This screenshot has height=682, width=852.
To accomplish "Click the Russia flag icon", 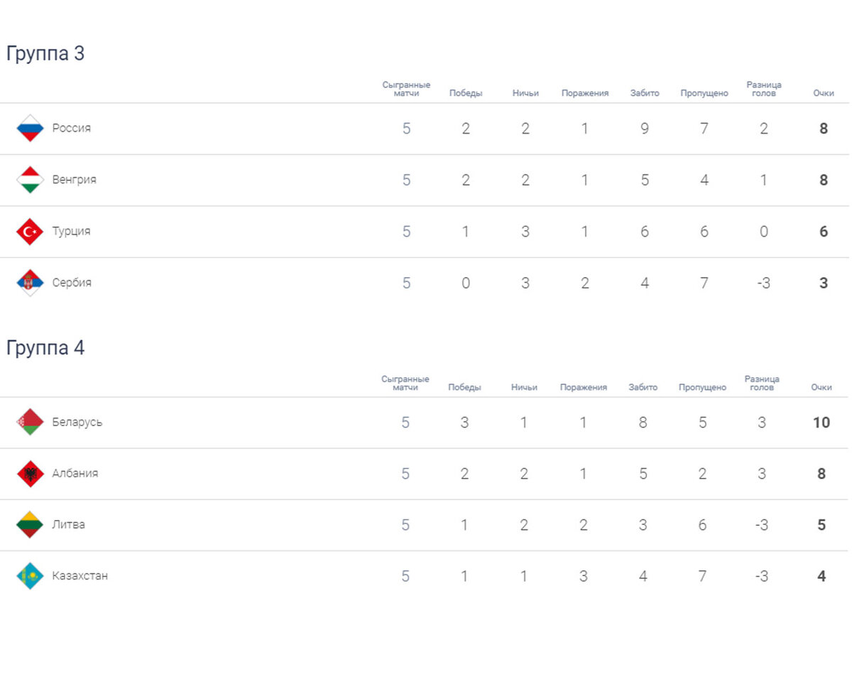I will (x=30, y=129).
